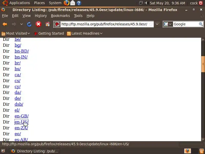Click the Back arrow navigation button
This screenshot has width=205, height=154.
click(5, 24)
